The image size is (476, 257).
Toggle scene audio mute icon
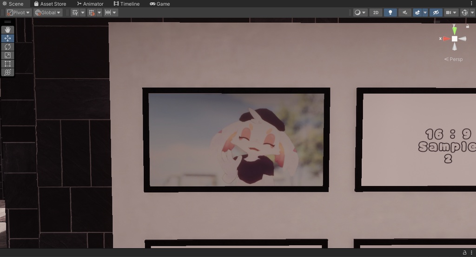coord(405,13)
